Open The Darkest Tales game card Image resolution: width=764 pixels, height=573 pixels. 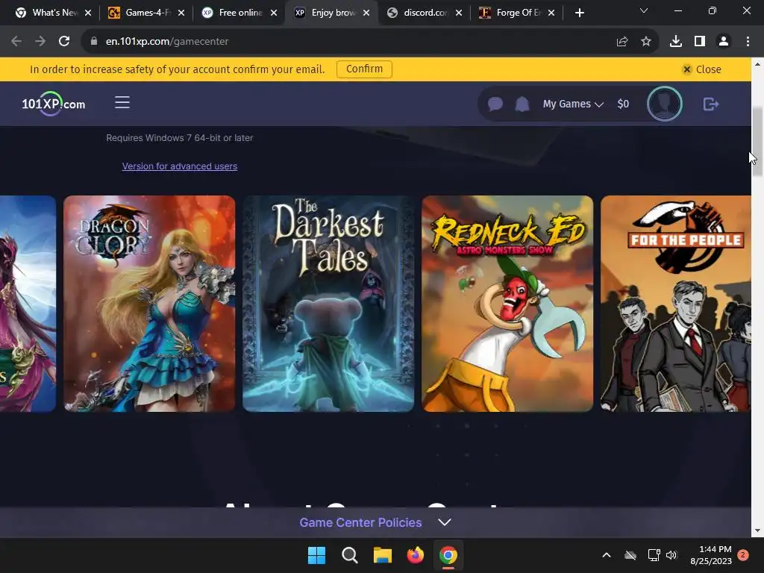[x=328, y=304]
